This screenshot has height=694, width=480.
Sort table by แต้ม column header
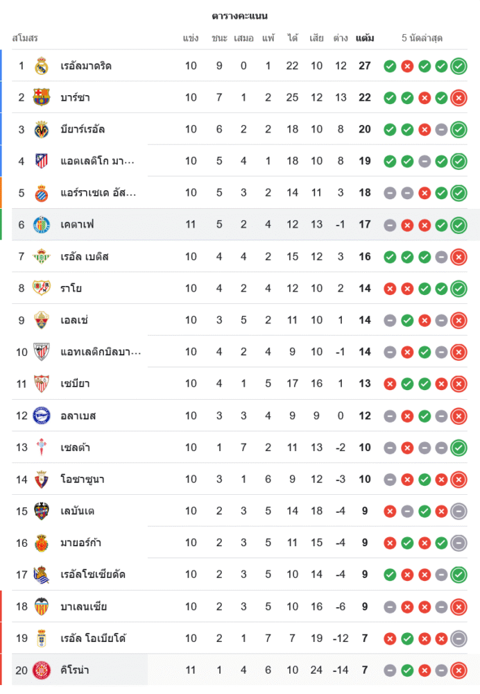tap(365, 38)
